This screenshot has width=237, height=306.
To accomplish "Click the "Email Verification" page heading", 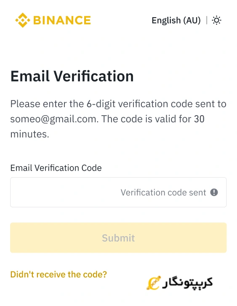I will [x=72, y=76].
